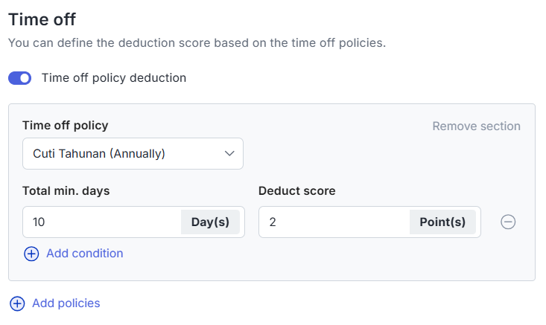Image resolution: width=546 pixels, height=325 pixels.
Task: Click the Time off section heading
Action: (42, 19)
